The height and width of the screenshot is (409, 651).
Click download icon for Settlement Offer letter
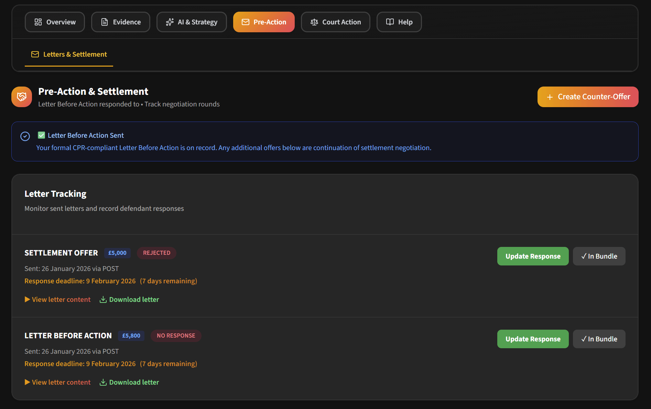tap(103, 299)
